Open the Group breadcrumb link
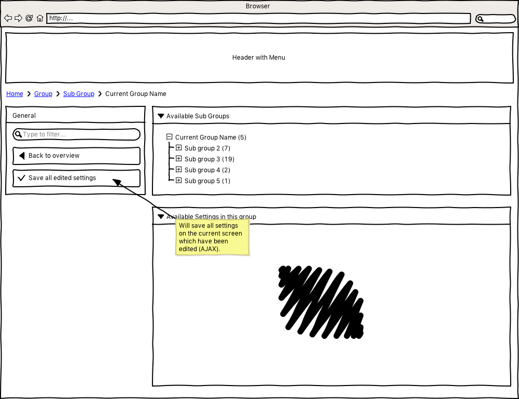 [x=43, y=94]
